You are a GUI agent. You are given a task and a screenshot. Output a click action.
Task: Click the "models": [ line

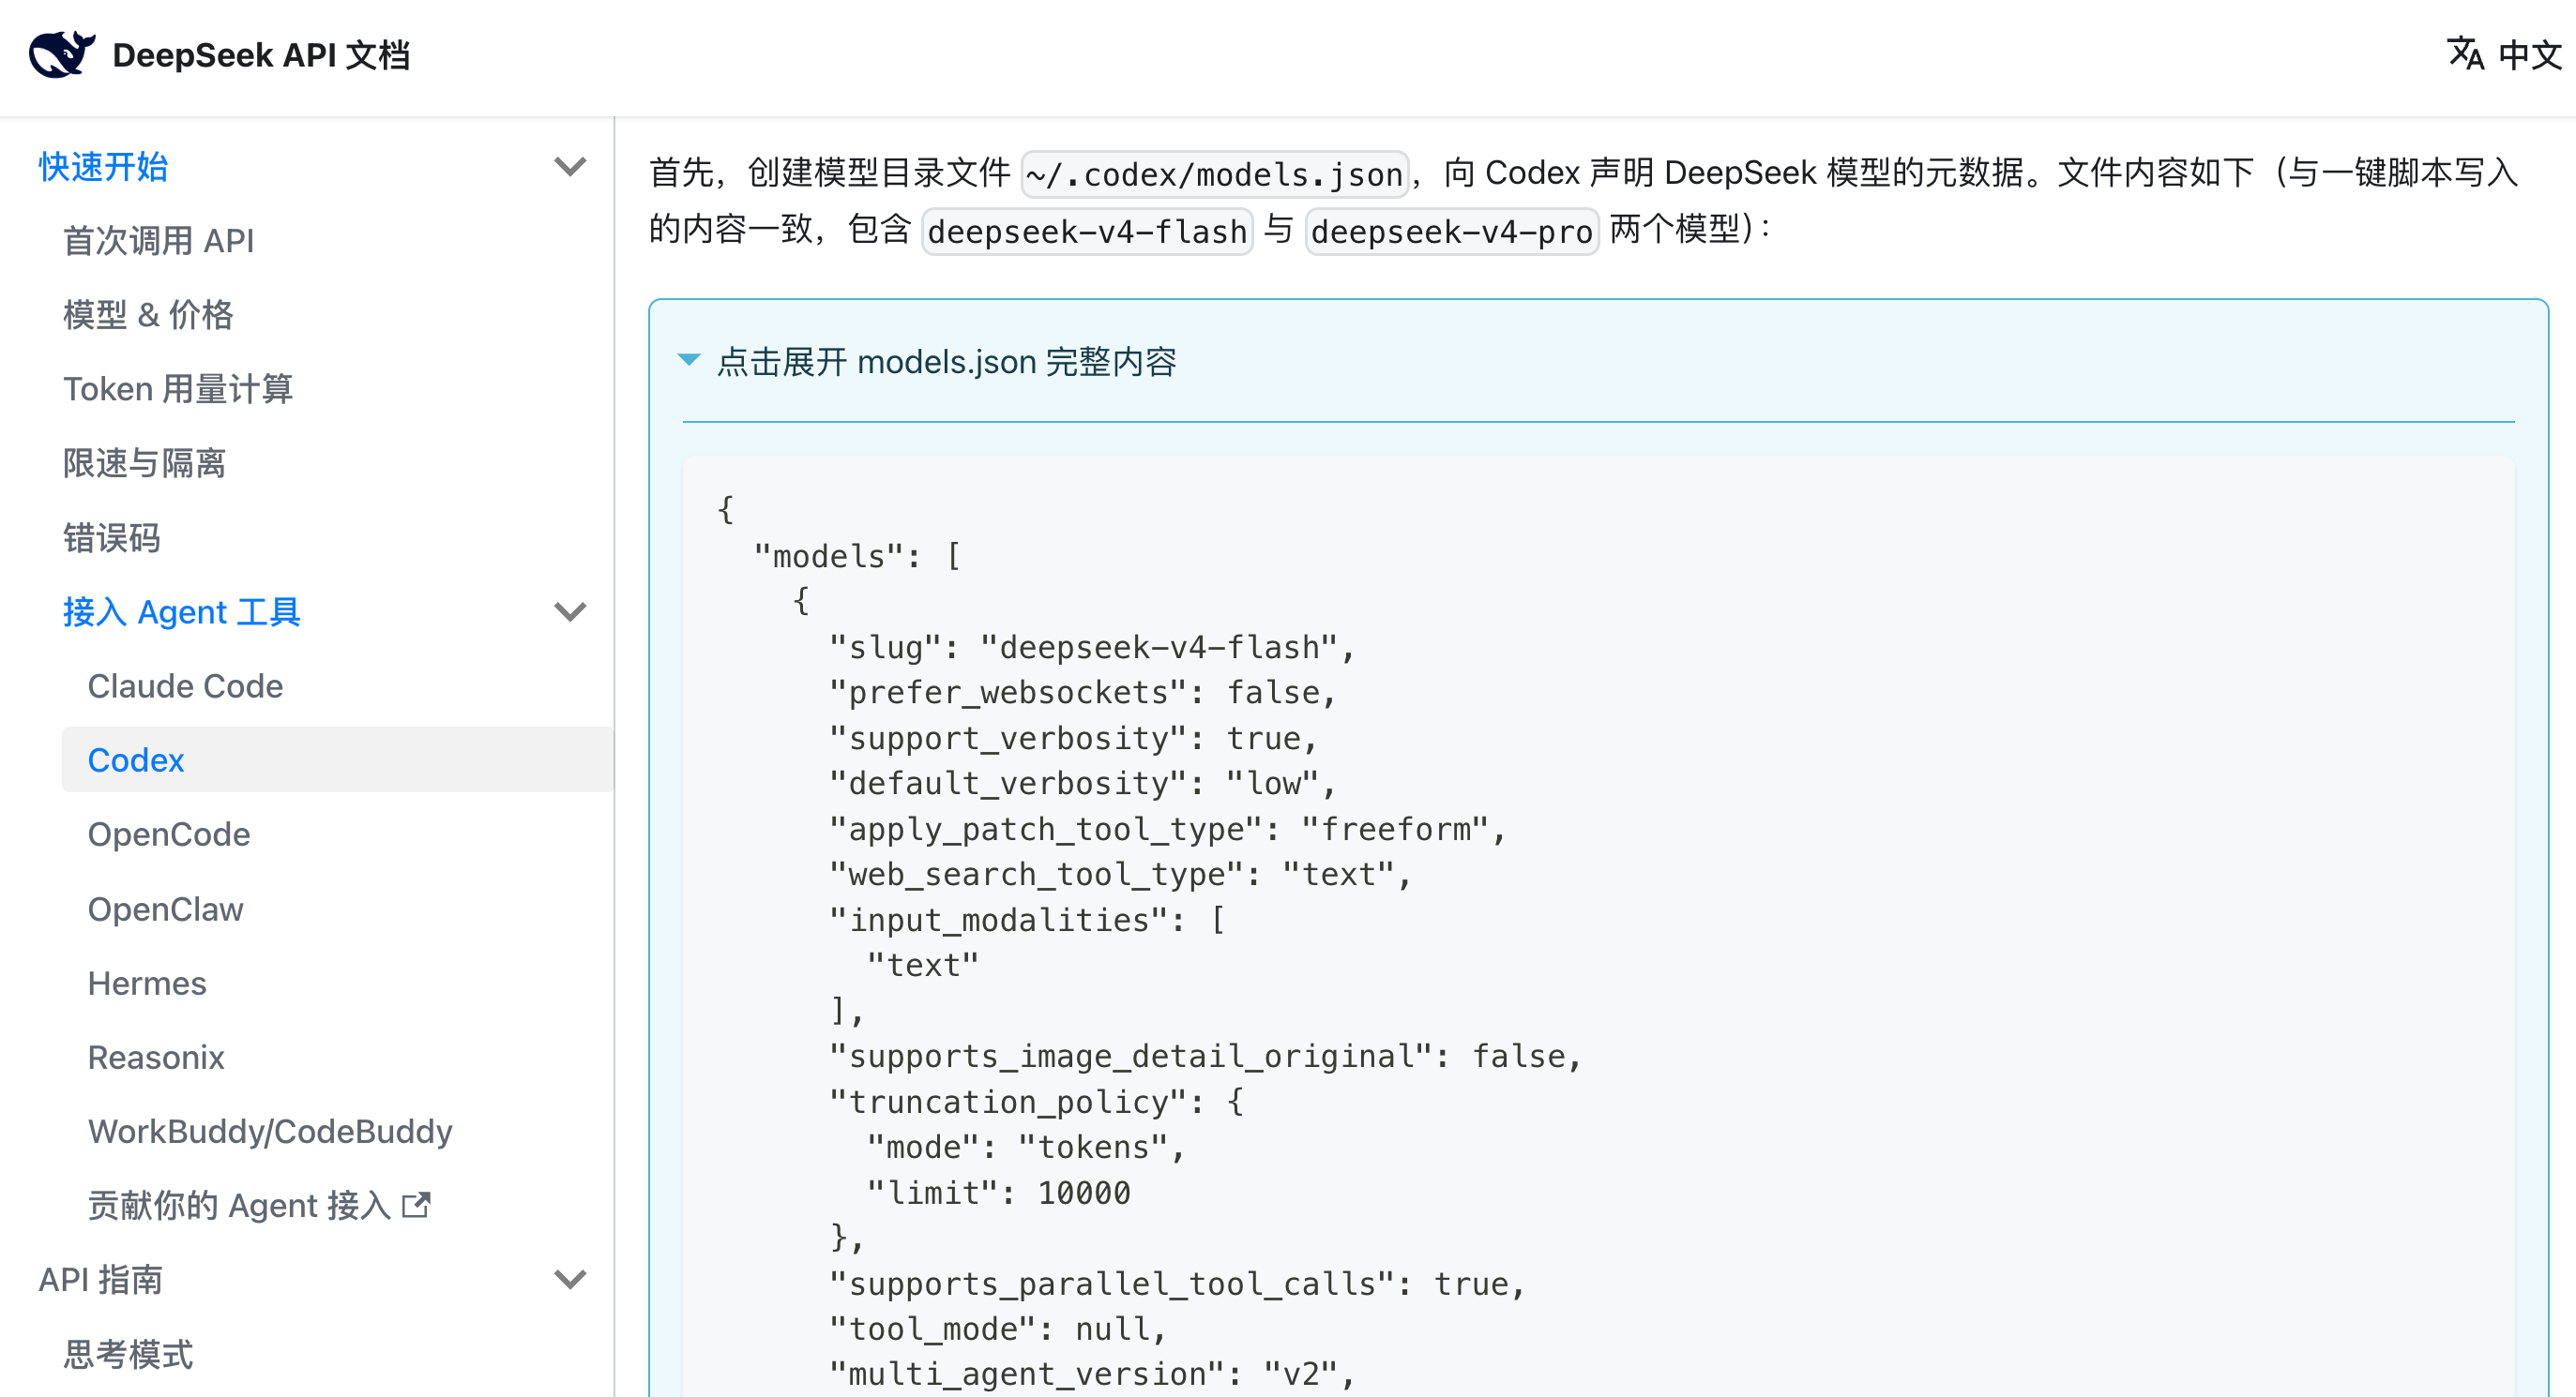(857, 556)
